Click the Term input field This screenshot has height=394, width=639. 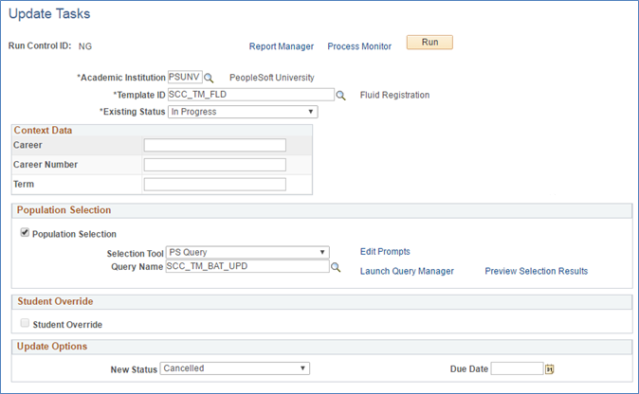215,184
